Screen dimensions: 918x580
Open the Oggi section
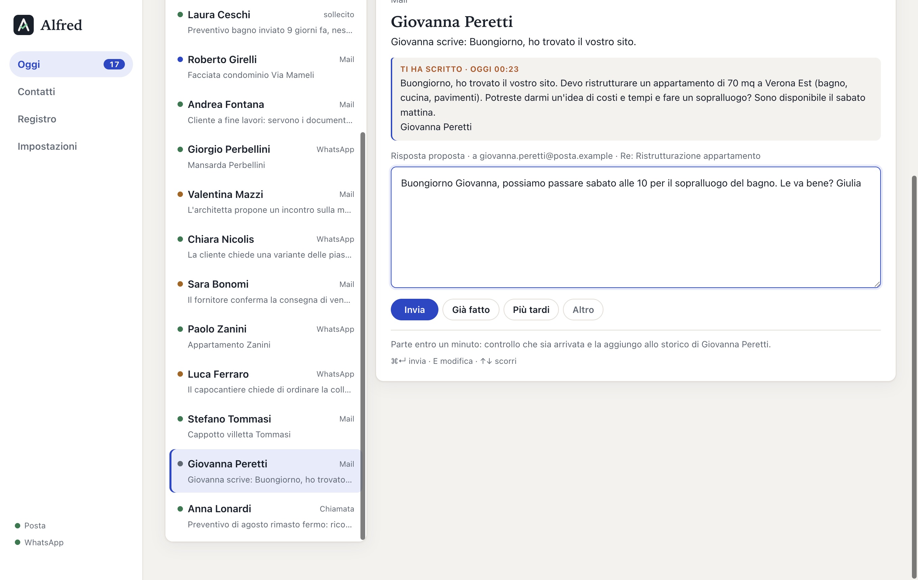(x=71, y=64)
